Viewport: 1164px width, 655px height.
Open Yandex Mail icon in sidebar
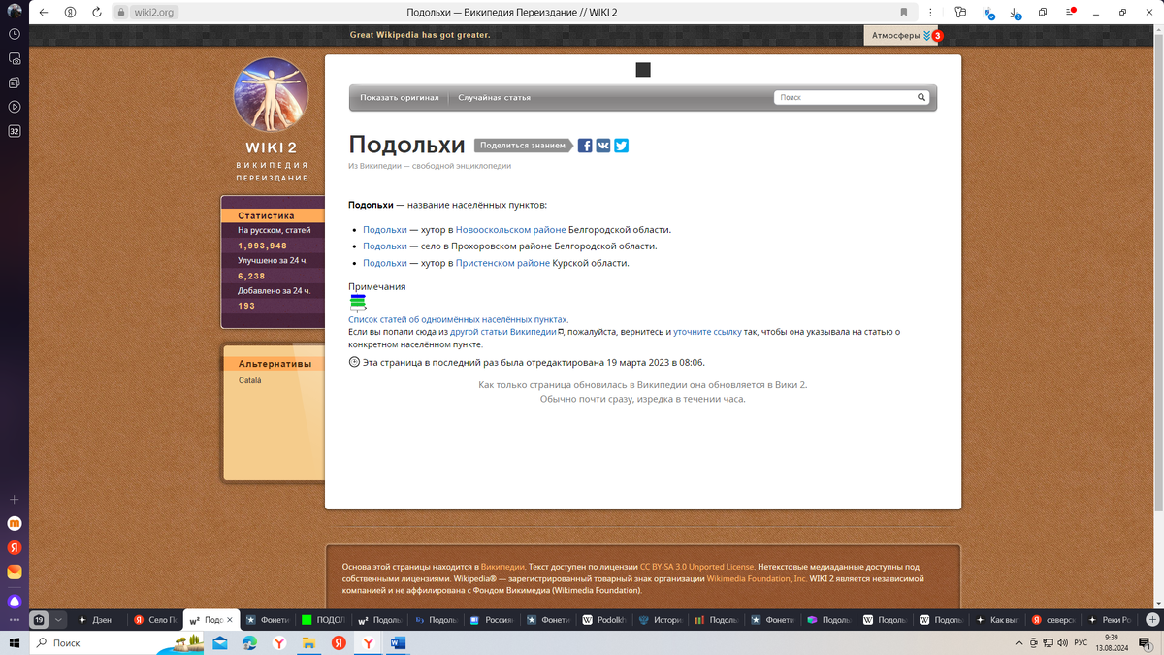tap(15, 573)
